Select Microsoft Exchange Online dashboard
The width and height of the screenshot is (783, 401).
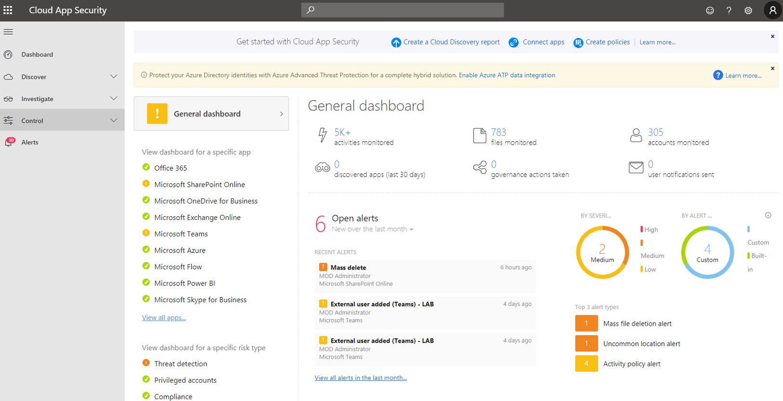click(x=197, y=218)
